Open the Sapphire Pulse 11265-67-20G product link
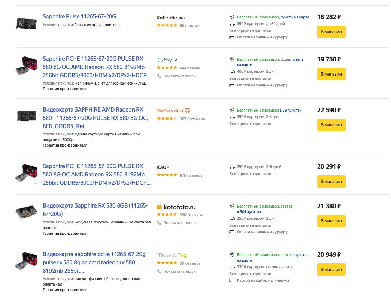The height and width of the screenshot is (298, 391). (79, 17)
